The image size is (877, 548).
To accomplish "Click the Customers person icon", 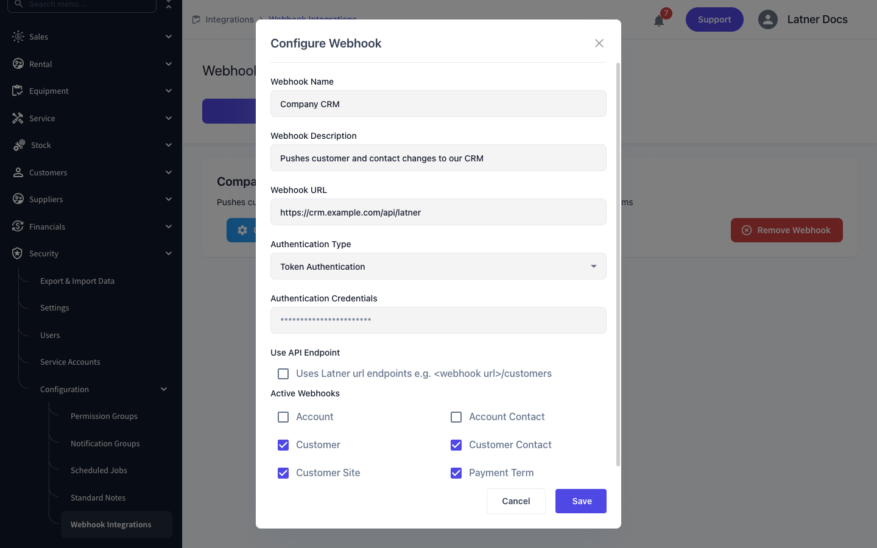I will point(18,172).
